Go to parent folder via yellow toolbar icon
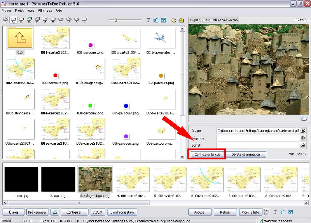This screenshot has width=311, height=223. [182, 20]
